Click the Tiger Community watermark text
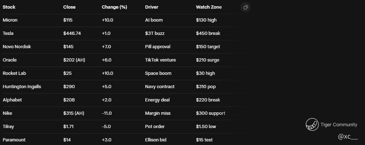Viewport: 365px width, 145px height. click(x=339, y=125)
